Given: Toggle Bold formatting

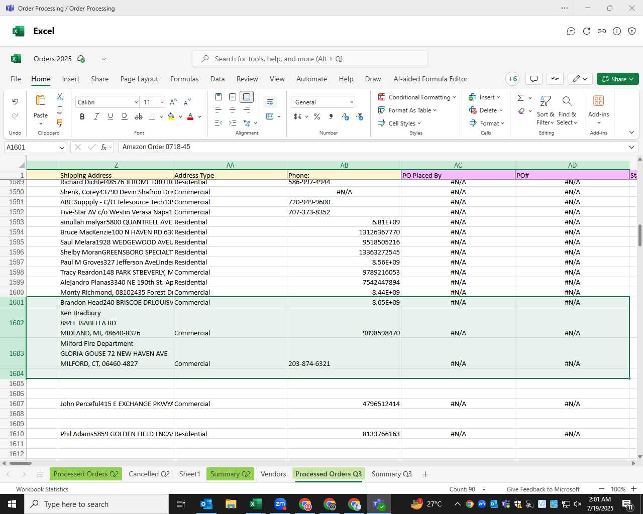Looking at the screenshot, I should point(82,116).
